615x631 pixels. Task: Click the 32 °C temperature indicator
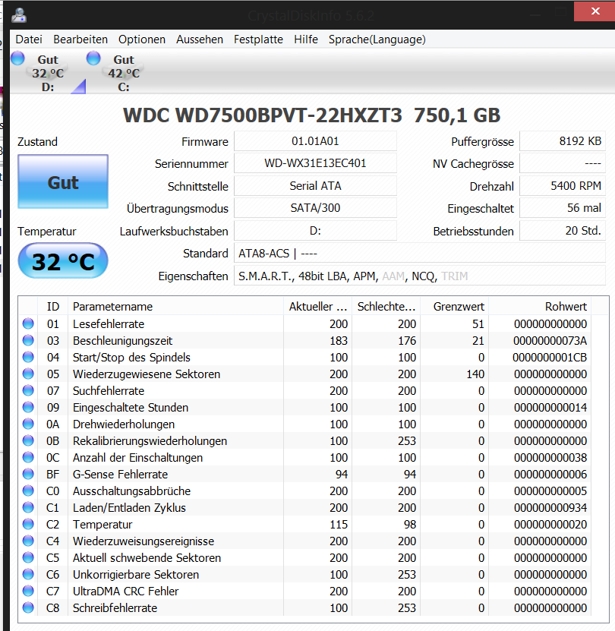(63, 261)
